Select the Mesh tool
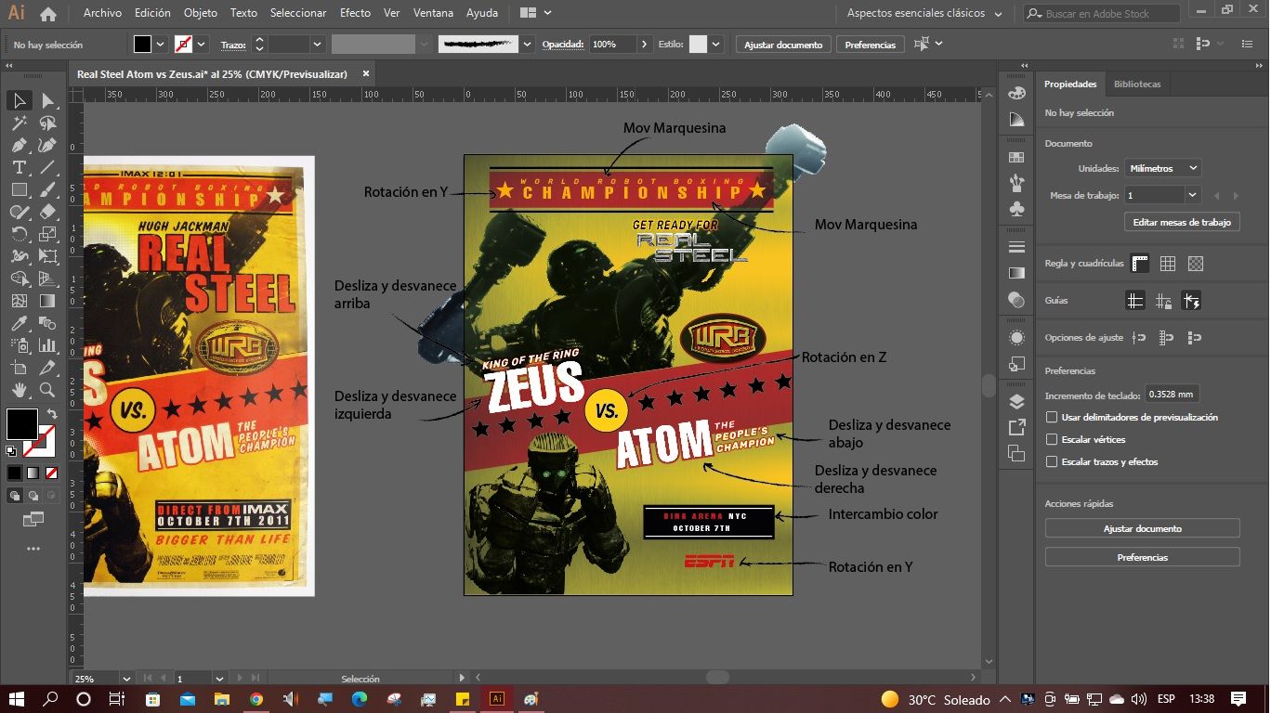 (19, 301)
